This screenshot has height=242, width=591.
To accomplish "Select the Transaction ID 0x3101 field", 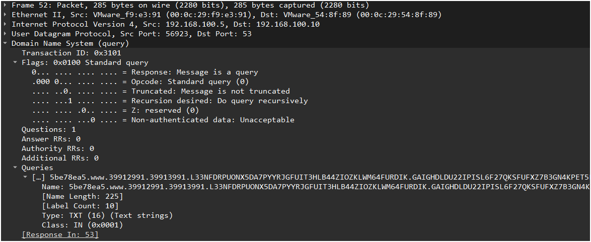I will click(71, 53).
